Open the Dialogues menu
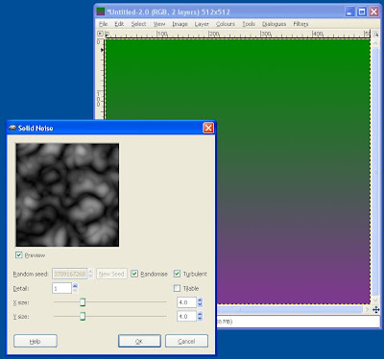384x359 pixels. [274, 24]
